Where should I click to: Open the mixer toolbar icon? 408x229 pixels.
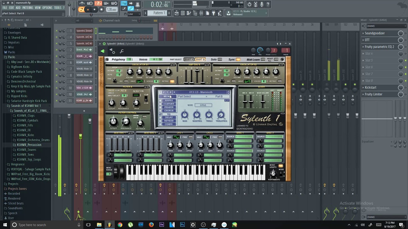201,13
